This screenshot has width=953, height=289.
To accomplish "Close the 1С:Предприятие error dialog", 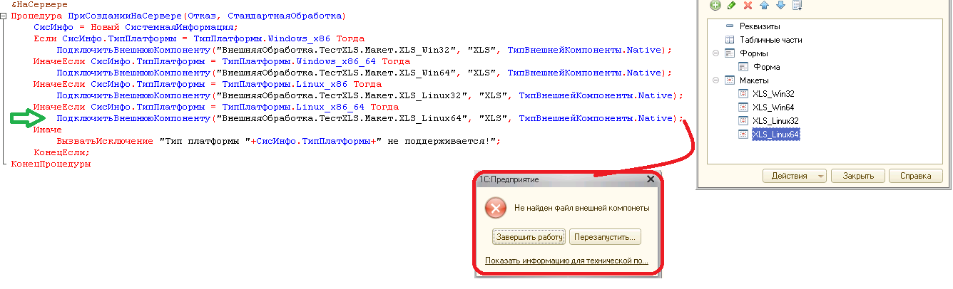I will click(650, 180).
